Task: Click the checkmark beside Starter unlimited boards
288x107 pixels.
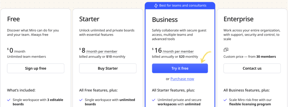Action: pos(81,100)
